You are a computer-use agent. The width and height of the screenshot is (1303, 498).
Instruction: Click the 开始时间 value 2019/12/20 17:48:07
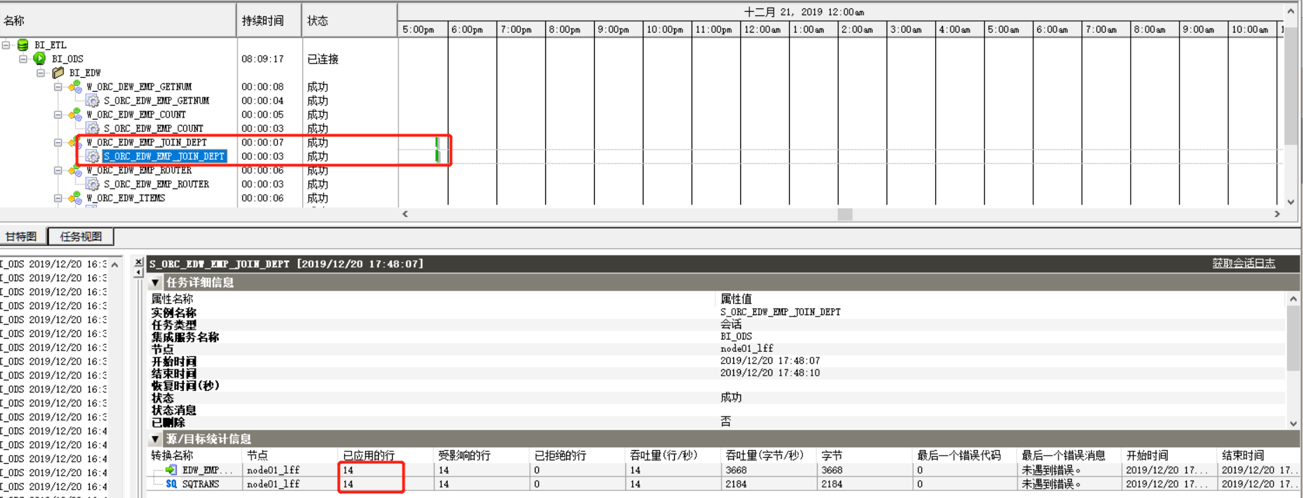point(770,361)
